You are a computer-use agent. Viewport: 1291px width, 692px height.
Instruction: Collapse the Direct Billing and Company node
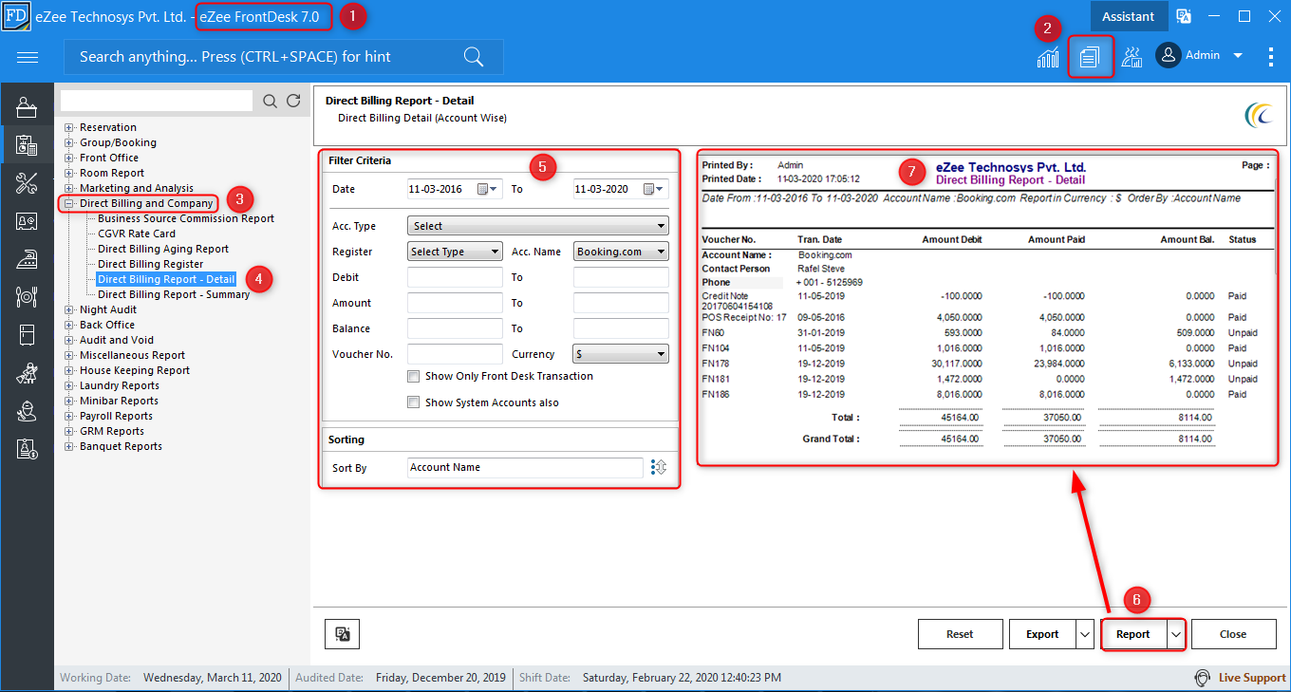click(69, 203)
